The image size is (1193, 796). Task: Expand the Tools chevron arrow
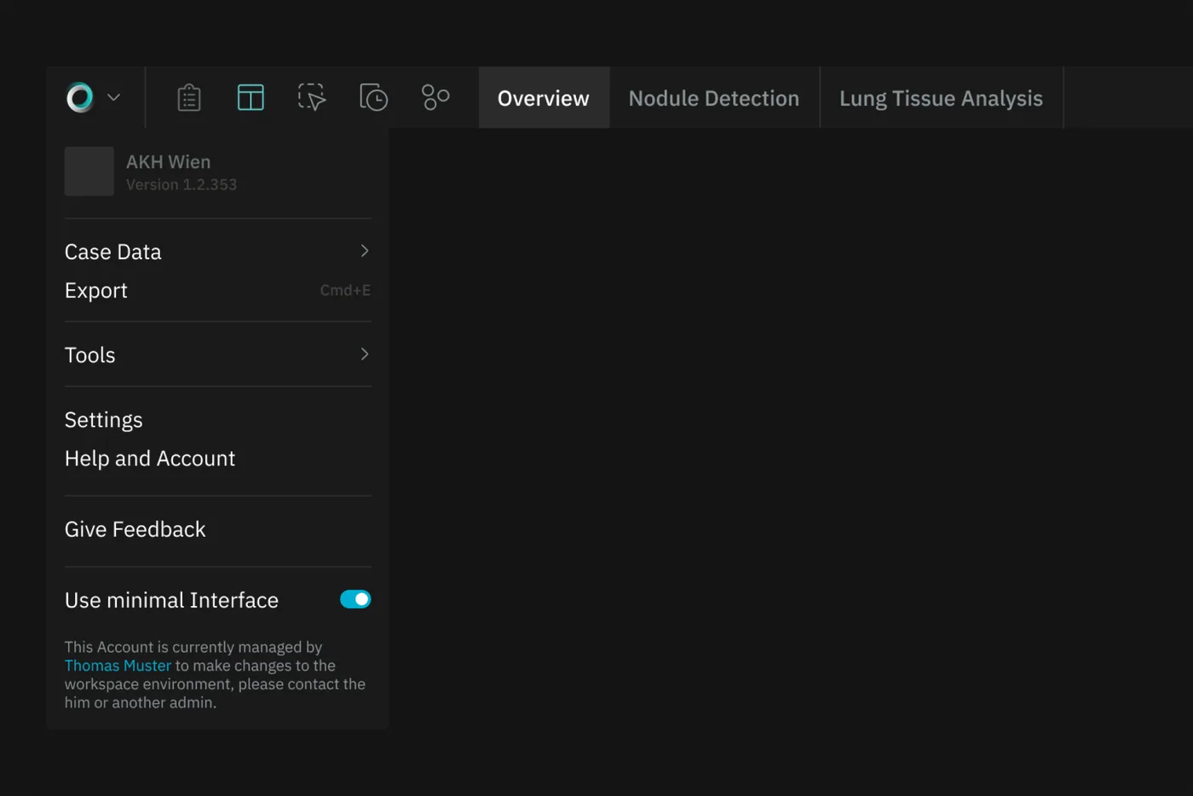(x=365, y=354)
